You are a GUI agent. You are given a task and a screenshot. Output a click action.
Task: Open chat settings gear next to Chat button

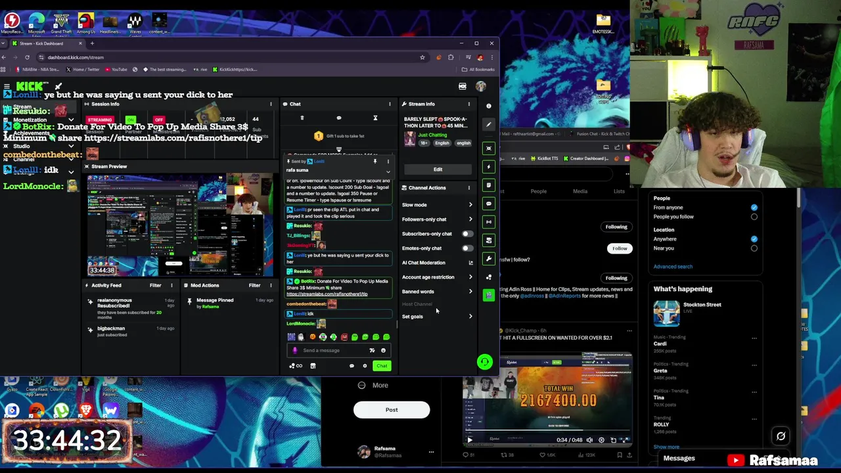(x=365, y=366)
